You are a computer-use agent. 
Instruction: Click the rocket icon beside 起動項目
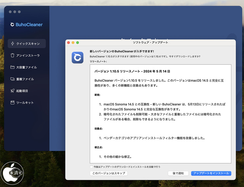point(13,91)
